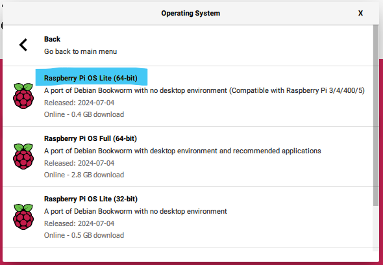Click 'Online - 0.4 GB download' line
The width and height of the screenshot is (383, 265).
click(84, 114)
